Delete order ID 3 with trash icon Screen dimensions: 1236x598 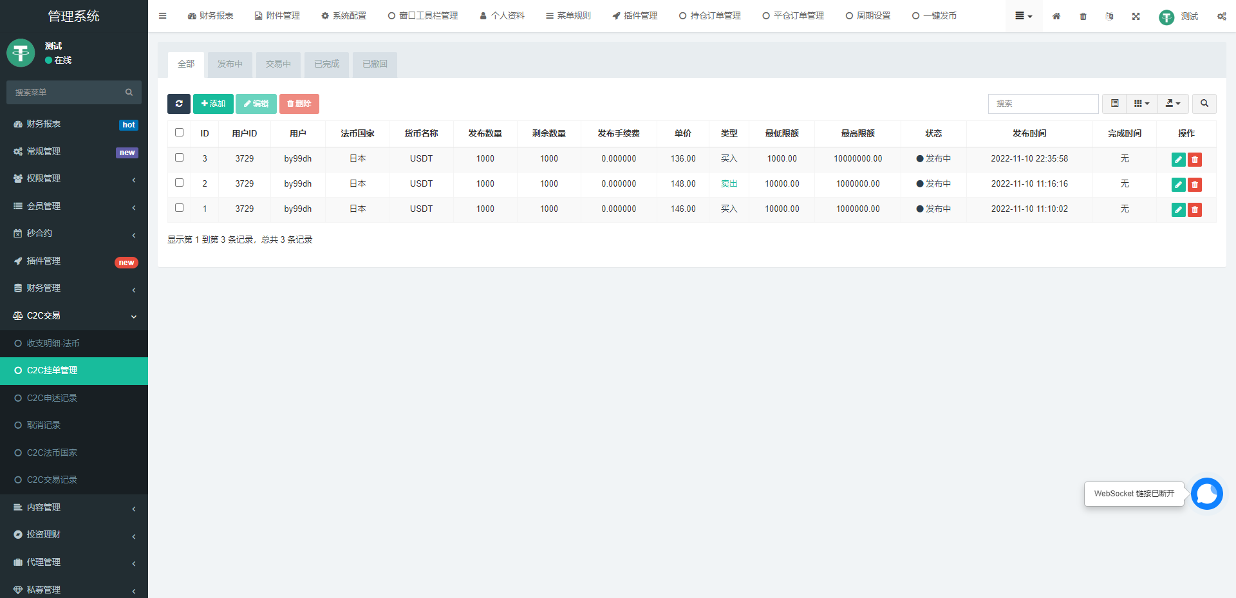pyautogui.click(x=1195, y=160)
